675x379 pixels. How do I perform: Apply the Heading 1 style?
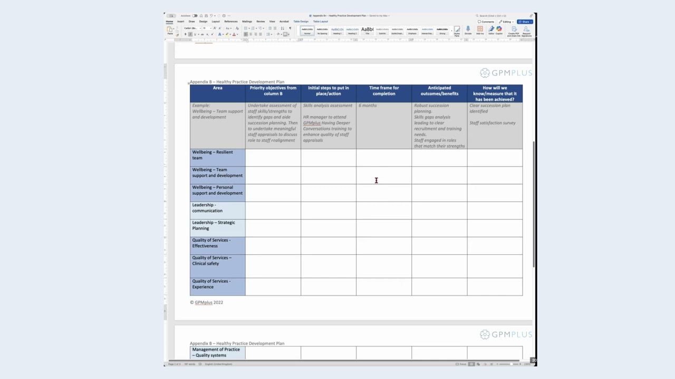point(337,31)
